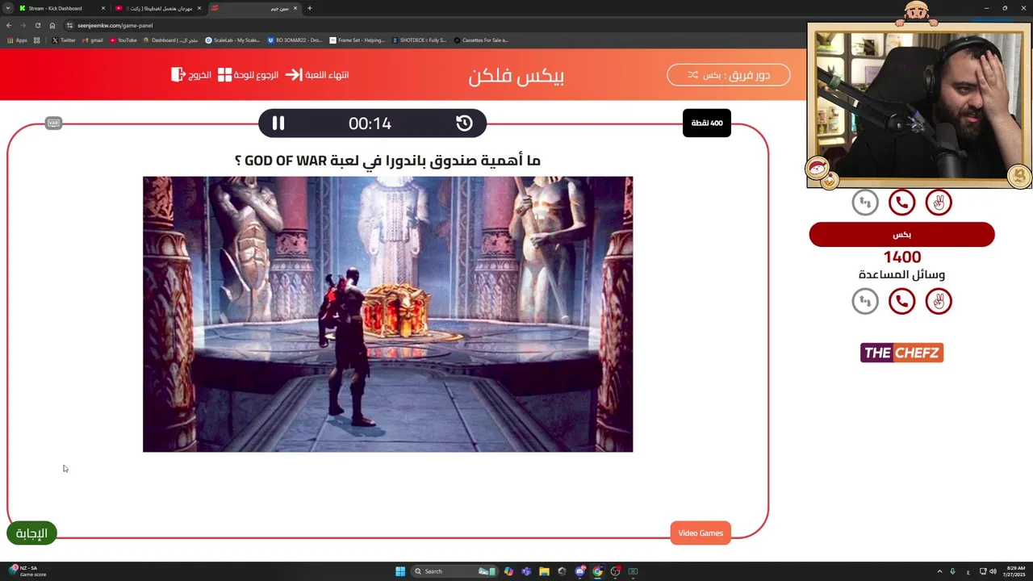Click the بيكس فلكن game title

pyautogui.click(x=516, y=76)
